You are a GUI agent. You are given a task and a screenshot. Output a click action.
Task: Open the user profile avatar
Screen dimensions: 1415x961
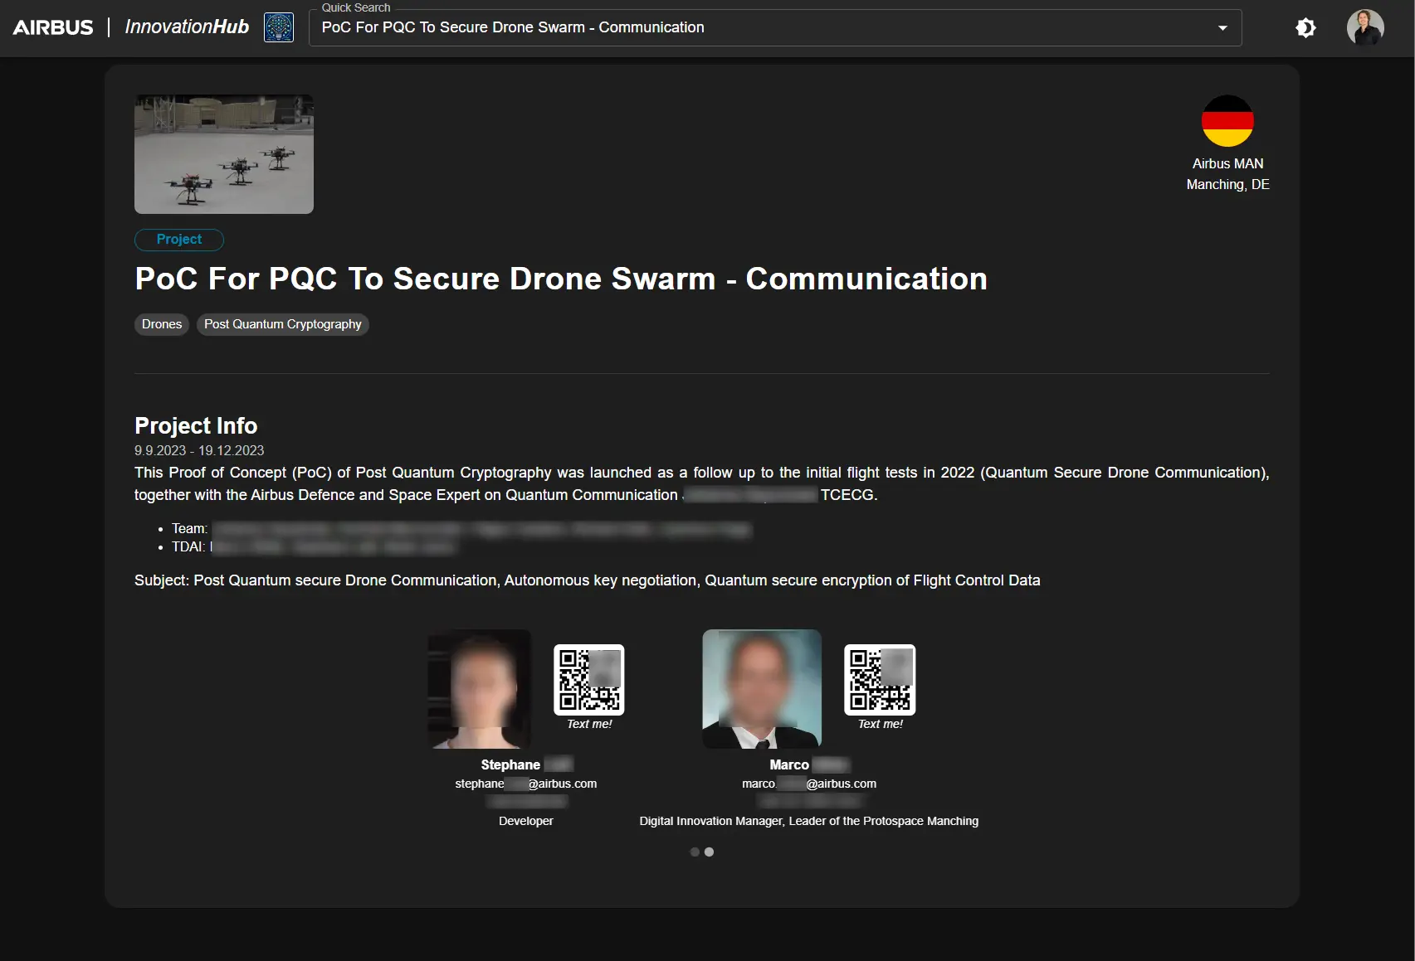(1365, 27)
